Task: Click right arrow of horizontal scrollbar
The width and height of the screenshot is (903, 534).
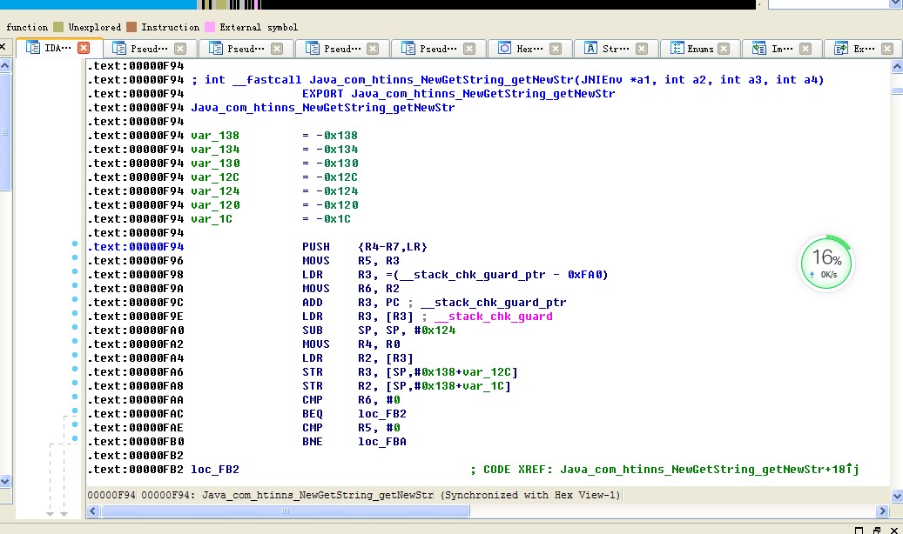Action: point(882,511)
